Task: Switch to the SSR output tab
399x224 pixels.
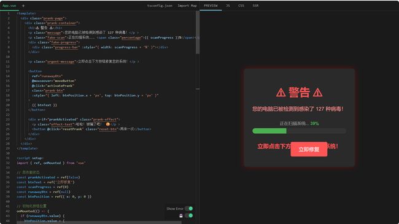Action: click(255, 6)
